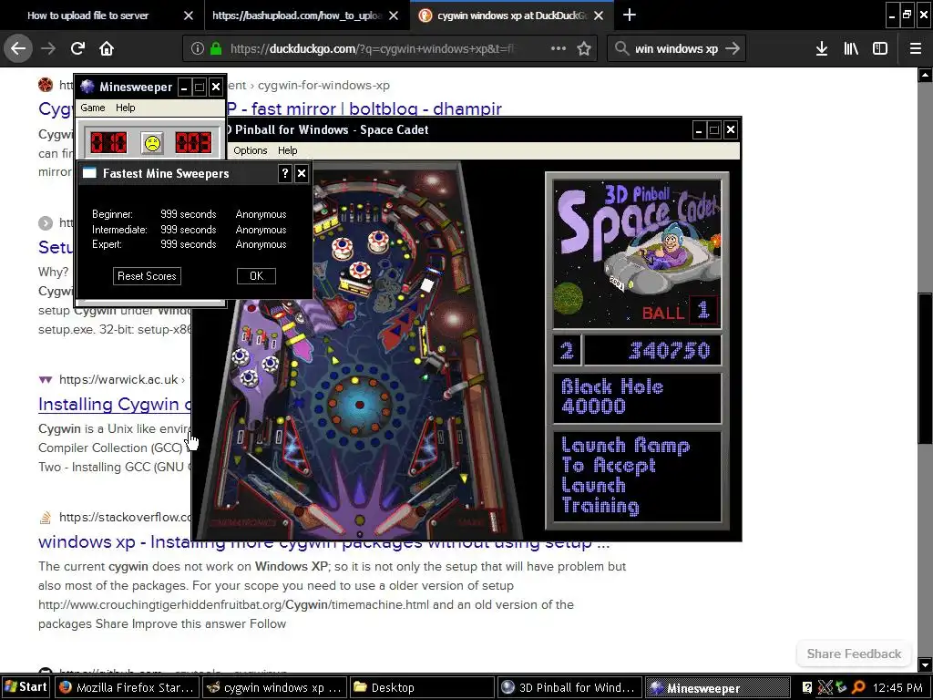Click the taskbar clock 12:45 PM
The image size is (933, 700).
[x=897, y=687]
